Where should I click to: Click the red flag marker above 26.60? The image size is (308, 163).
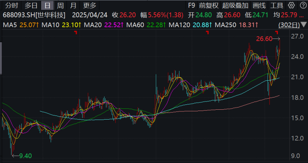point(276,32)
